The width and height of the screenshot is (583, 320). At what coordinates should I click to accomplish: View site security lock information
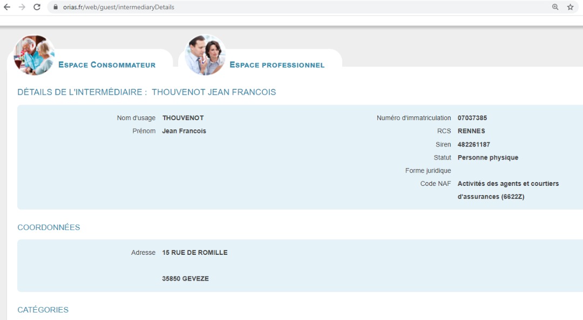pos(56,7)
